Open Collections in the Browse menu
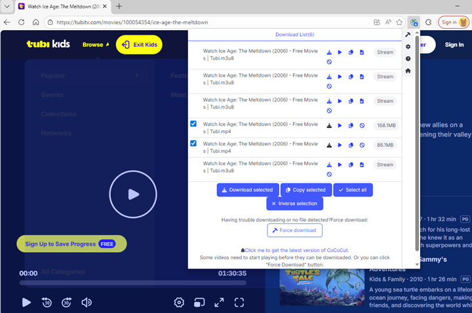This screenshot has height=313, width=472. click(58, 114)
